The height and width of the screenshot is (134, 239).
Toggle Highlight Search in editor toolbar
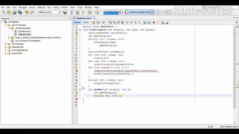click(x=122, y=22)
